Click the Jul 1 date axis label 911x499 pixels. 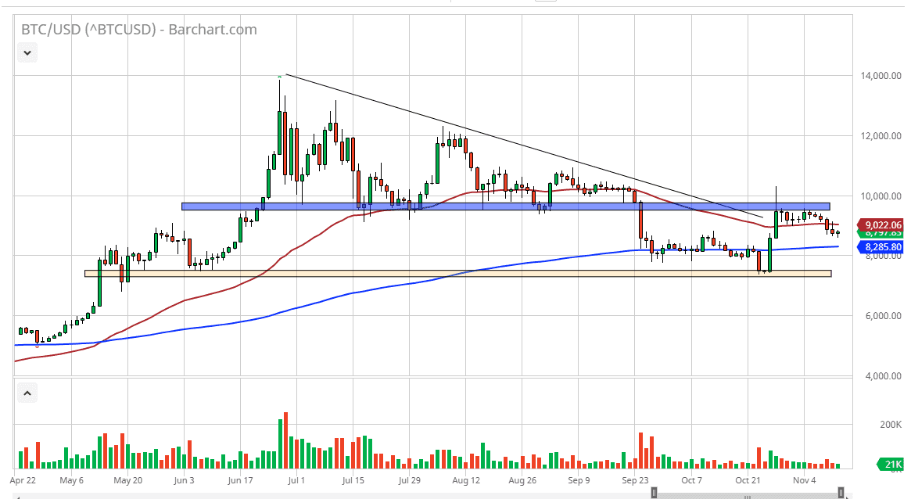297,480
